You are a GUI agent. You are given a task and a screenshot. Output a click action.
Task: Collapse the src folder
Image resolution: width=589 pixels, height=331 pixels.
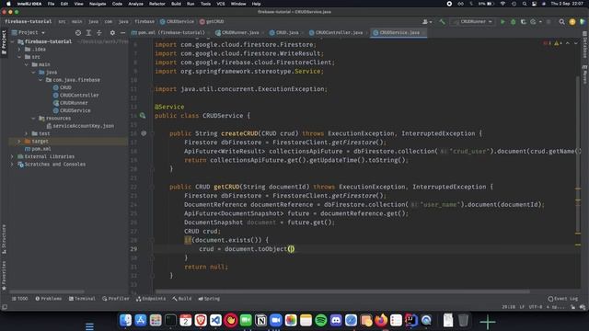click(19, 57)
